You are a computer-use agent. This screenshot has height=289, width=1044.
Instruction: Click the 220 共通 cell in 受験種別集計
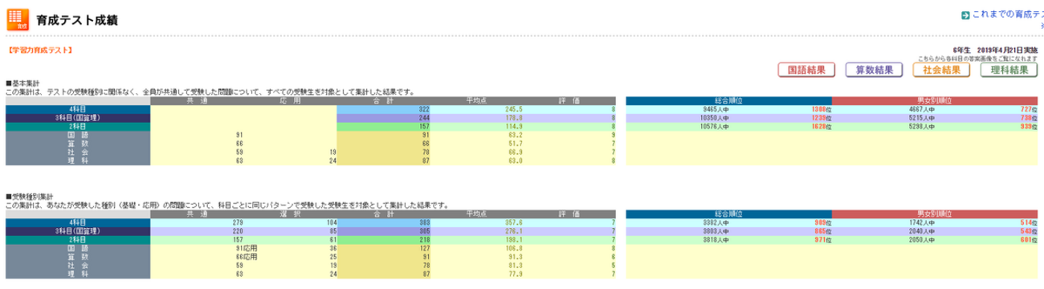tap(197, 230)
